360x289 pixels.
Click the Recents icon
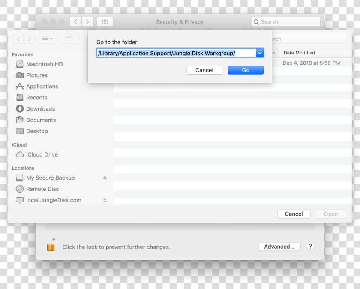20,97
